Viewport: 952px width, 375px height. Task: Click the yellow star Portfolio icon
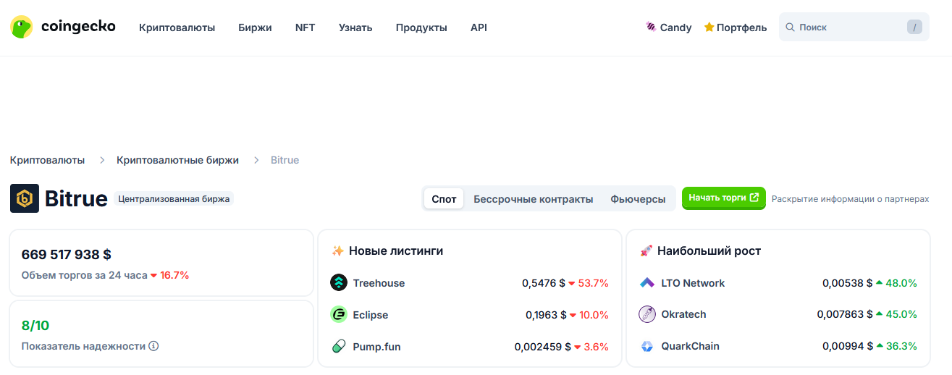(709, 28)
